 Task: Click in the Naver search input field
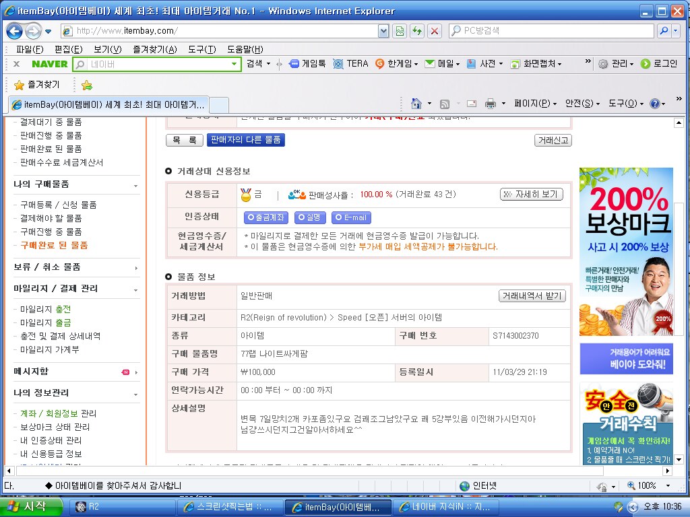coord(158,64)
